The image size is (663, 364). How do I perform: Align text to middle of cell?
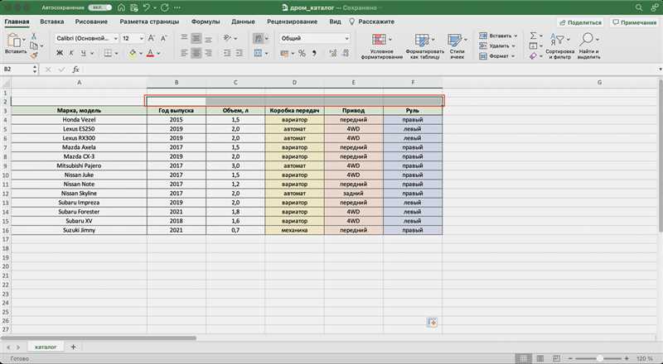click(196, 38)
